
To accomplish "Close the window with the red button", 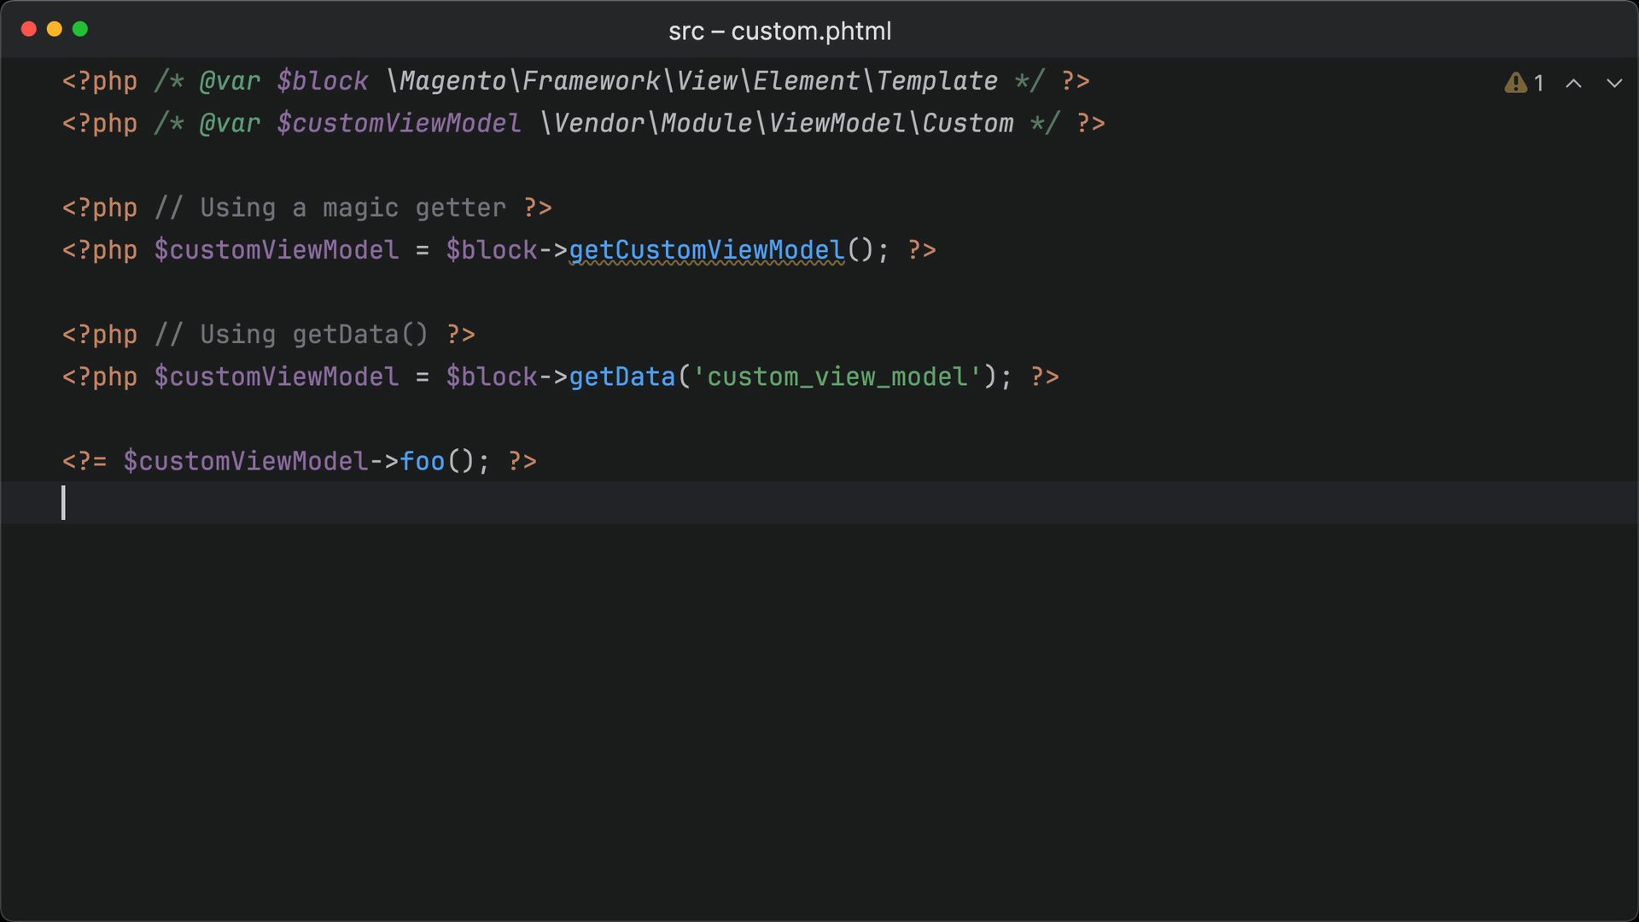I will coord(28,29).
